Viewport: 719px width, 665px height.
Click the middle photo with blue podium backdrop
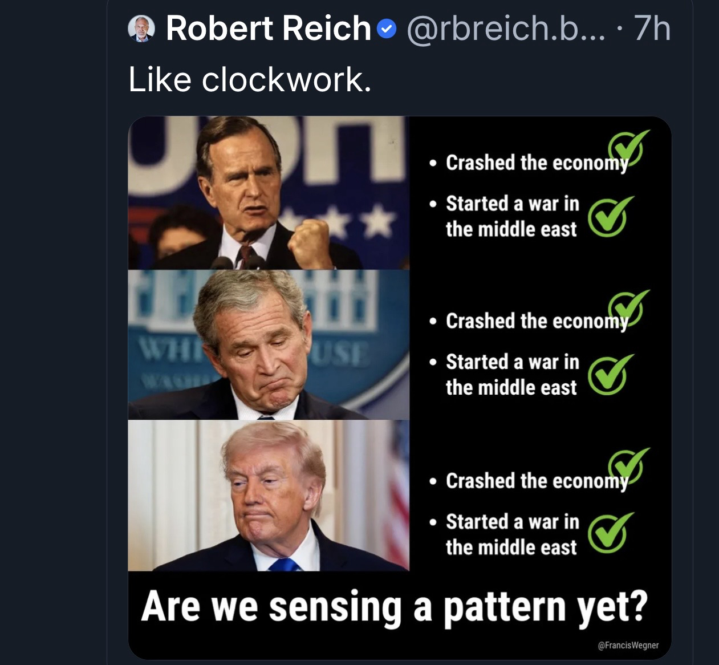coord(268,345)
